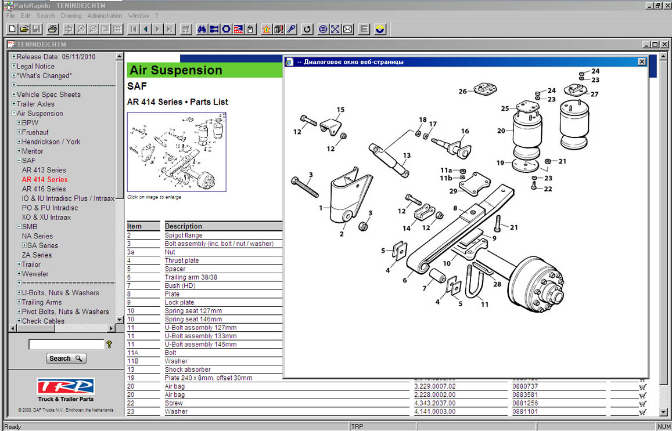The width and height of the screenshot is (672, 431).
Task: Collapse the Air Suspension tree node
Action: (x=14, y=114)
